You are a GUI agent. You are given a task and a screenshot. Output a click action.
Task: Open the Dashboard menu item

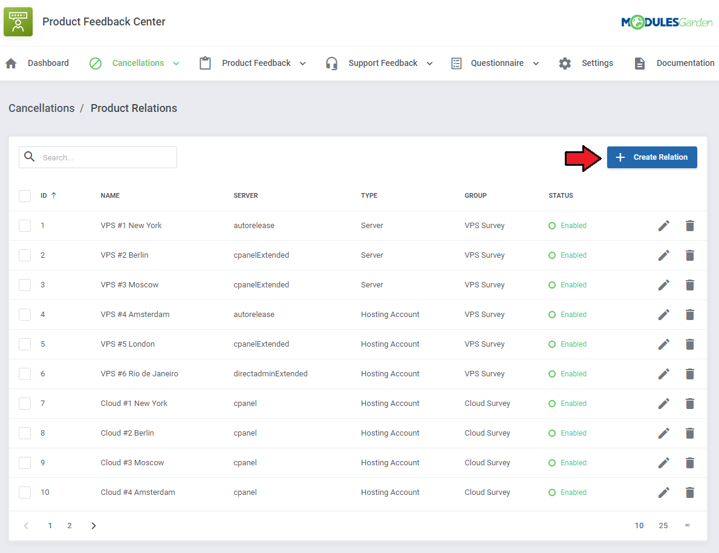(48, 64)
